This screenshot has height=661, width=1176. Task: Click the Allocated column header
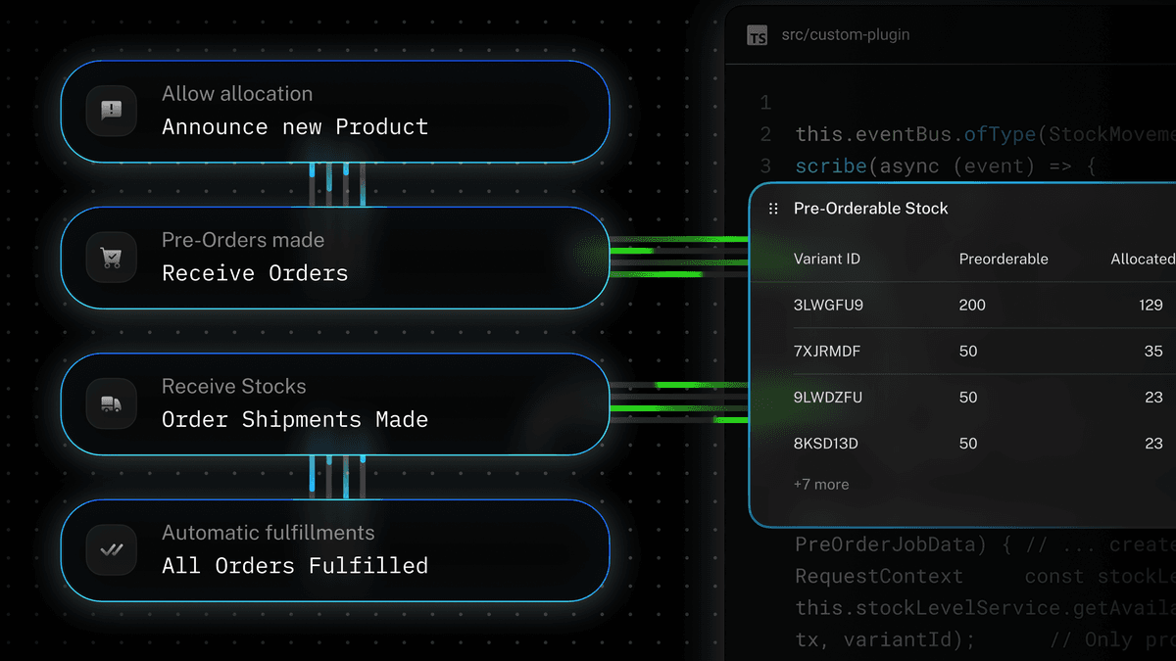1142,260
